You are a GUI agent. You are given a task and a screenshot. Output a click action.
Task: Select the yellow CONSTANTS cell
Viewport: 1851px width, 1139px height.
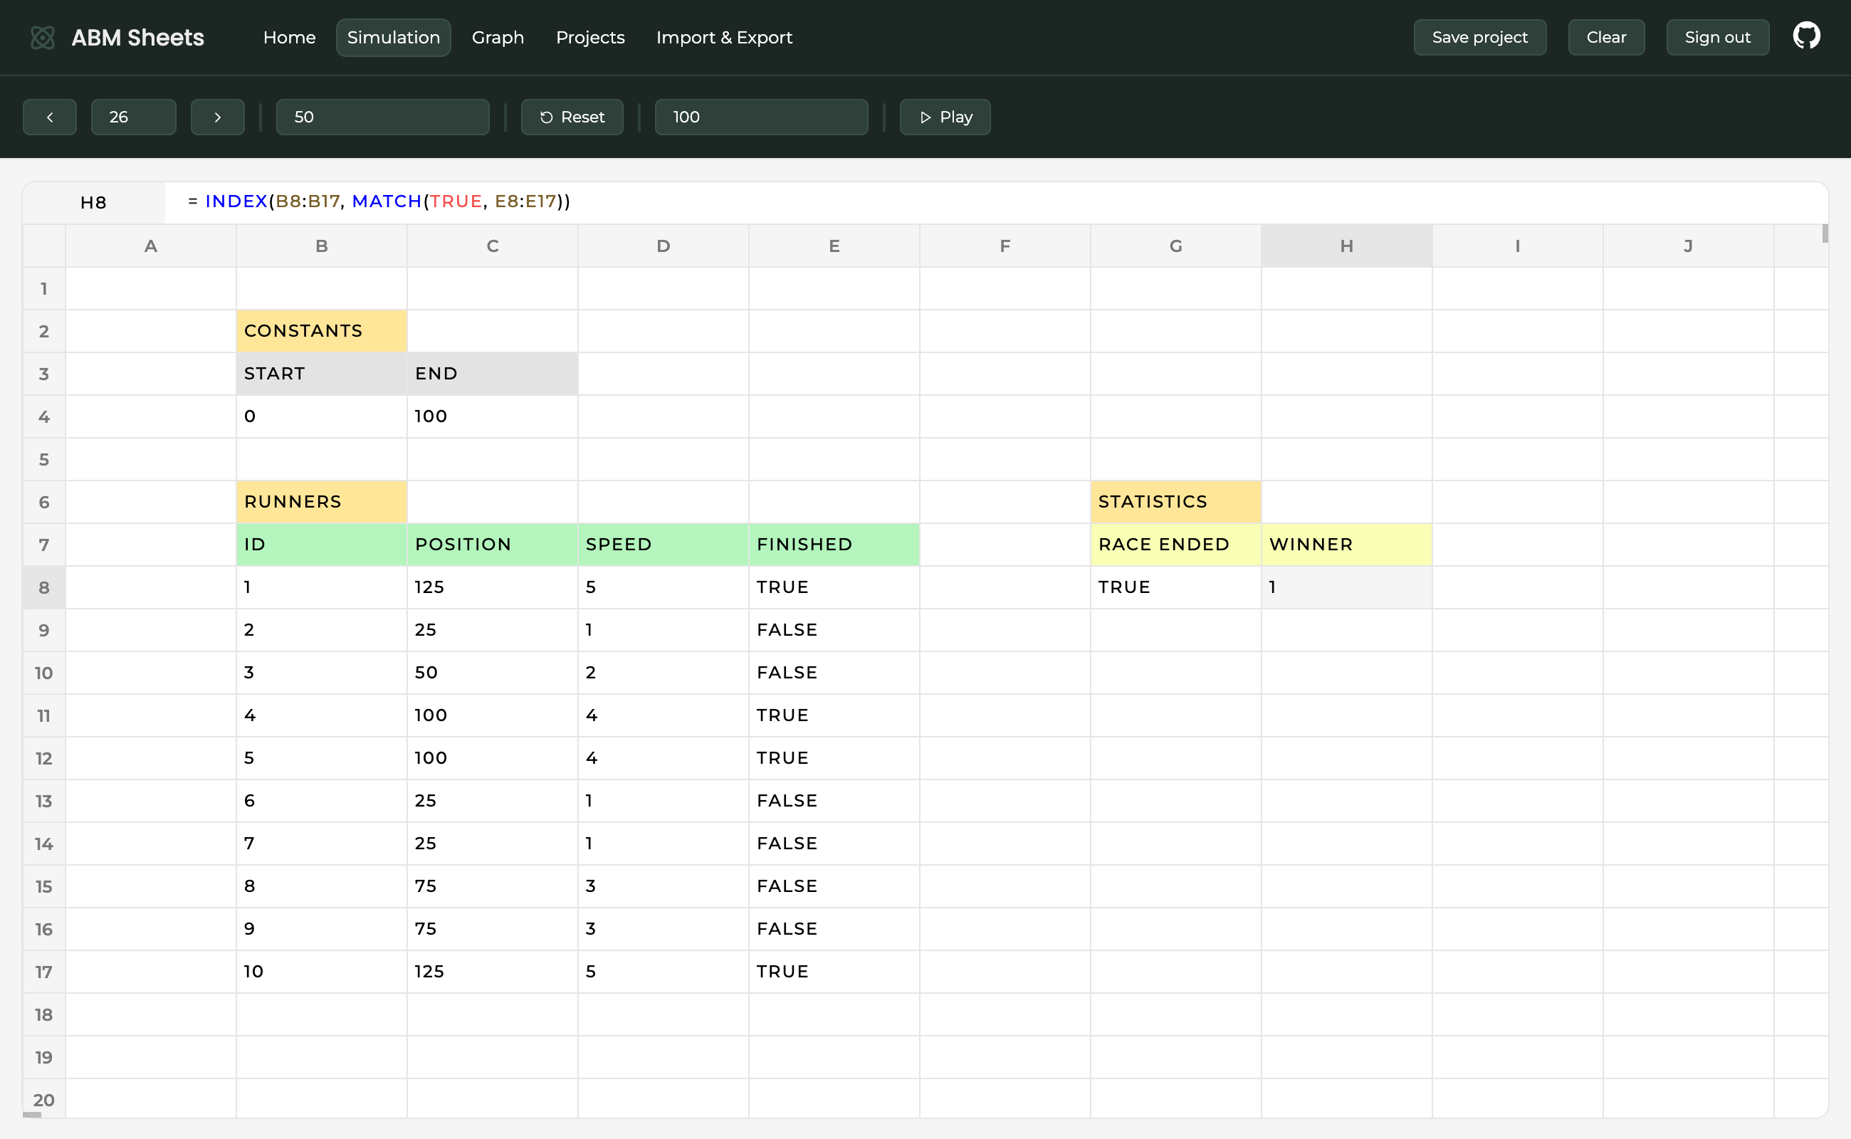click(321, 332)
